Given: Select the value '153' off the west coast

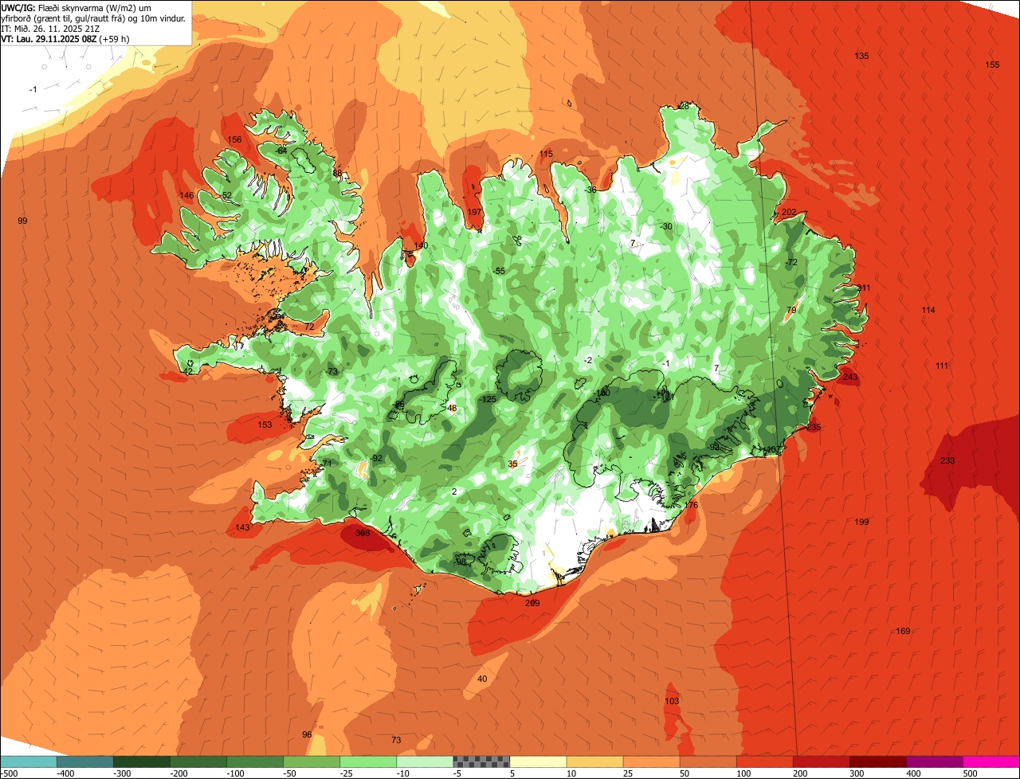Looking at the screenshot, I should tap(265, 425).
